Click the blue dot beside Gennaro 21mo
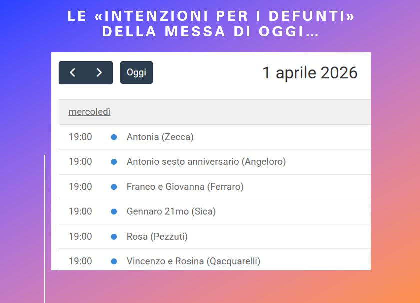This screenshot has width=420, height=303. pyautogui.click(x=114, y=211)
